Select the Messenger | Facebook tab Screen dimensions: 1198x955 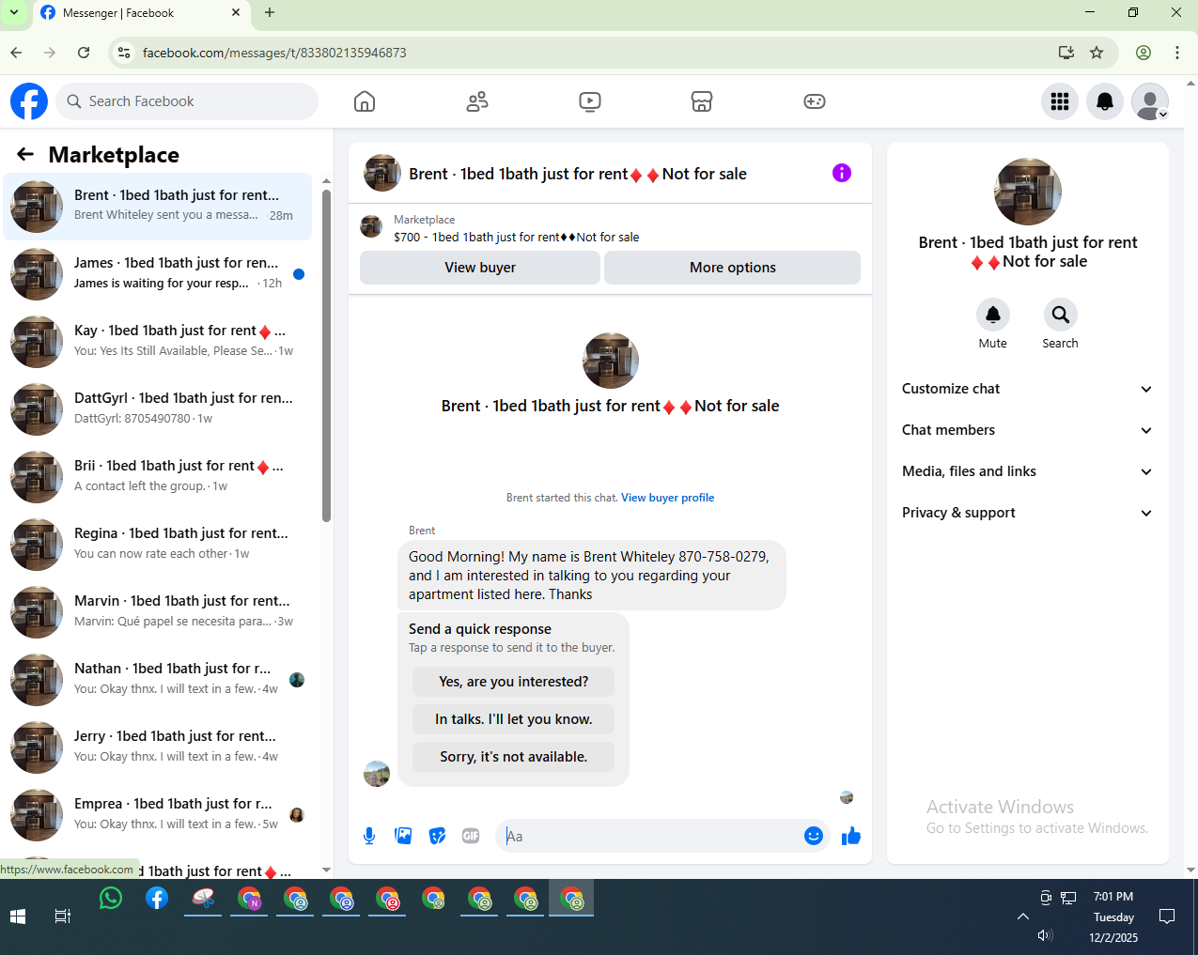pos(142,13)
